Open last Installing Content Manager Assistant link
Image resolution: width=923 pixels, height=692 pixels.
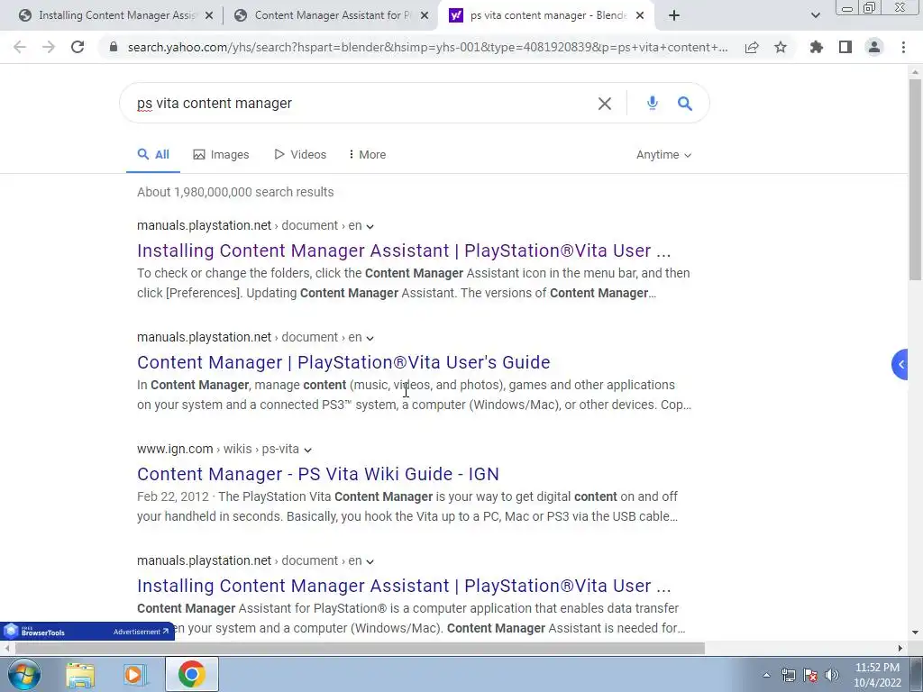point(404,586)
